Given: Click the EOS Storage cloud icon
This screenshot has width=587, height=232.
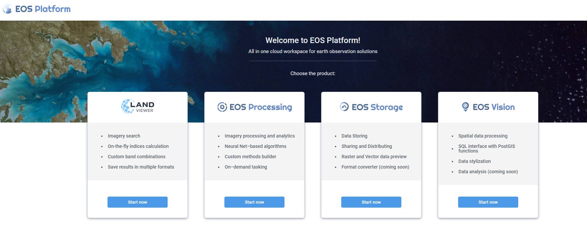Looking at the screenshot, I should tap(344, 107).
